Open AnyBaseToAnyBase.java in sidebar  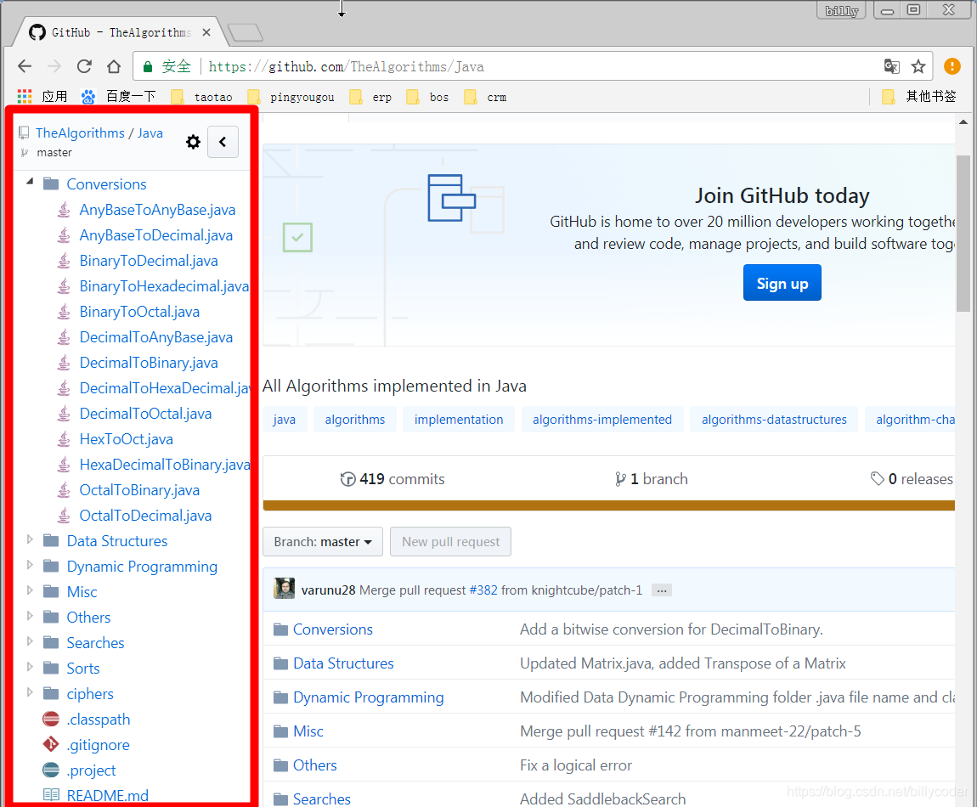pos(157,210)
